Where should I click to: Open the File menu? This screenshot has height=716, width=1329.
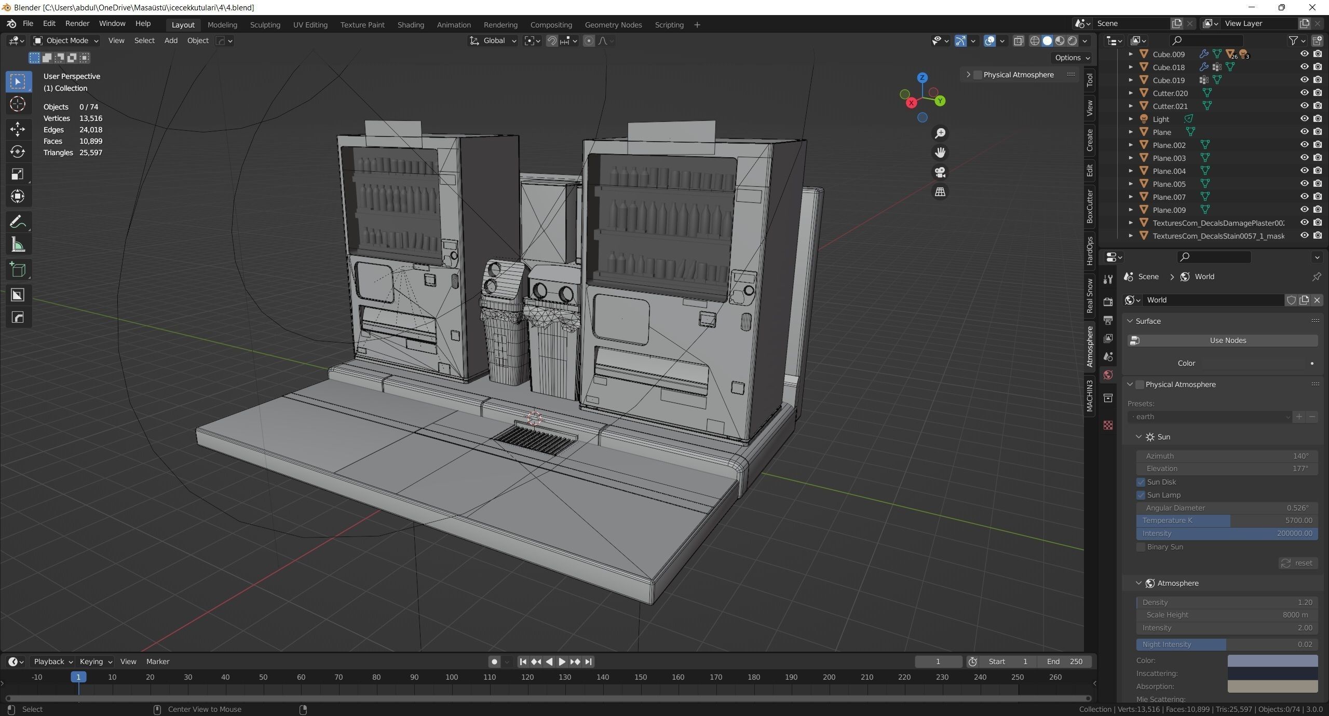28,23
